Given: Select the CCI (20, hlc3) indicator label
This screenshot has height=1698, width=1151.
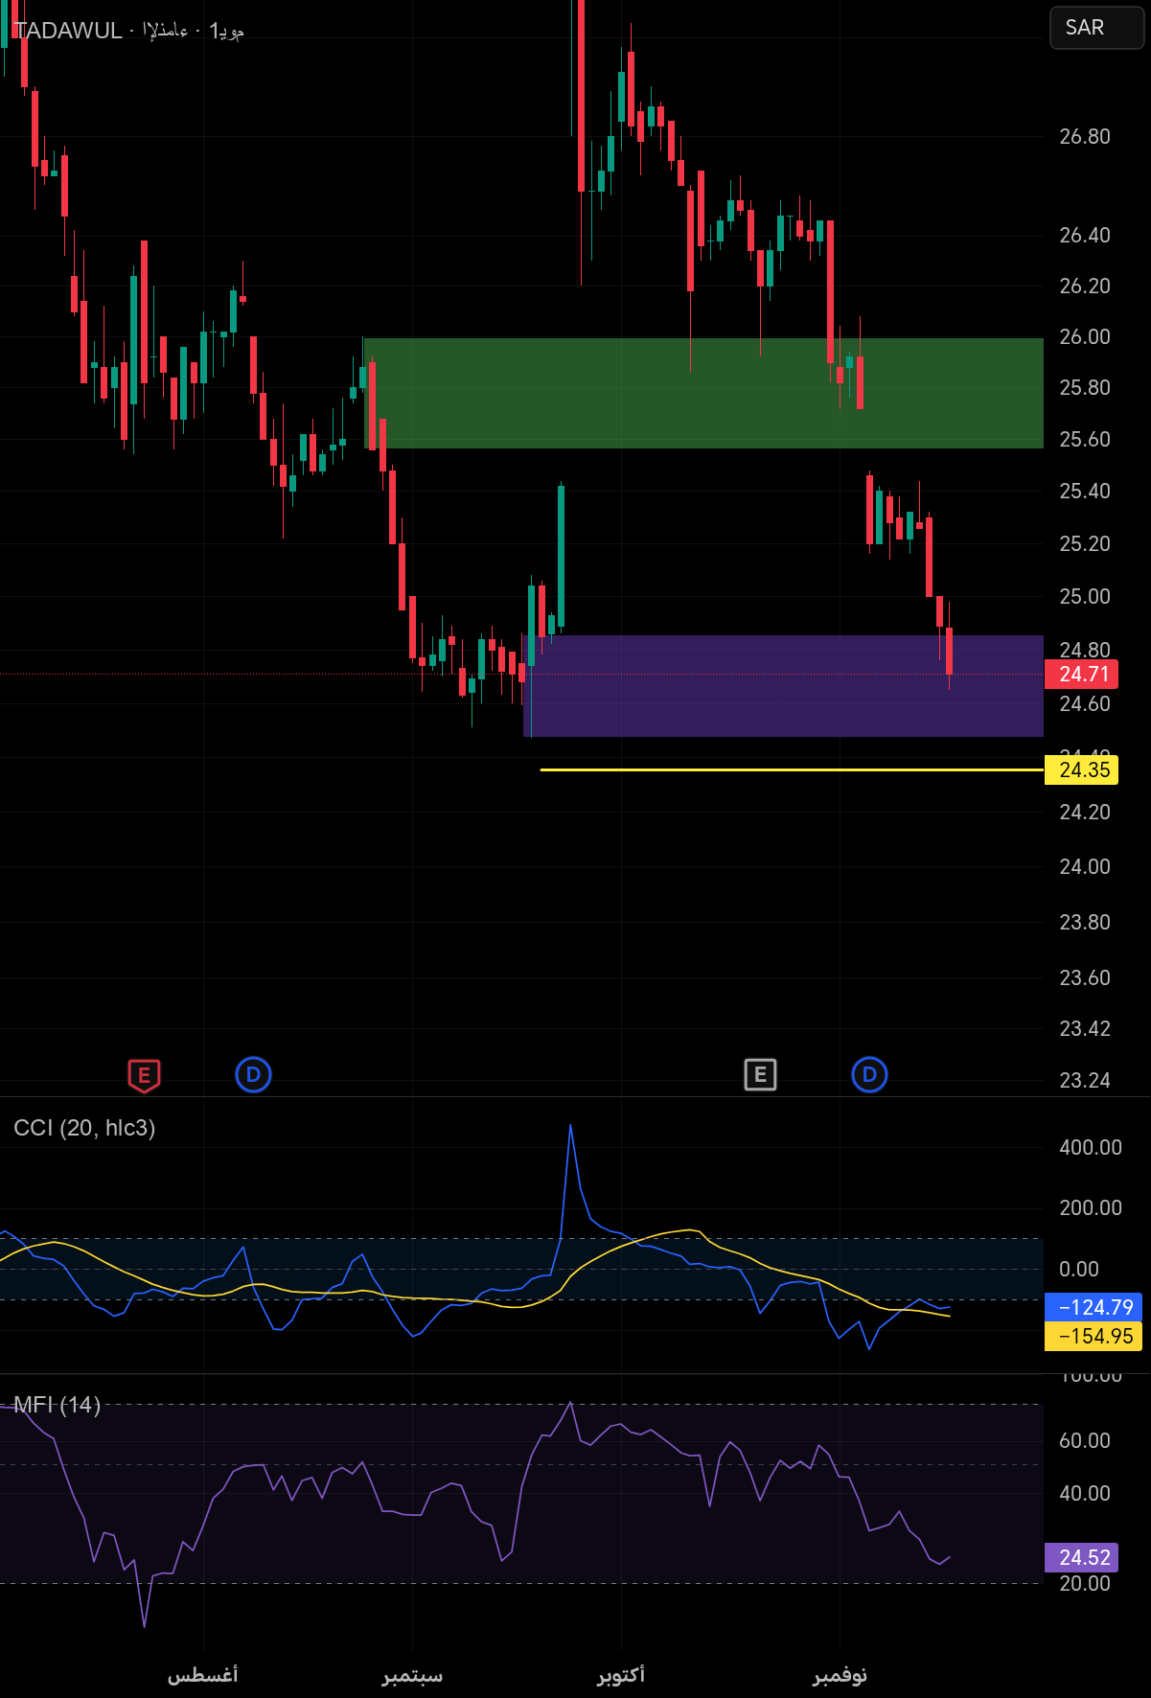Looking at the screenshot, I should (84, 1128).
